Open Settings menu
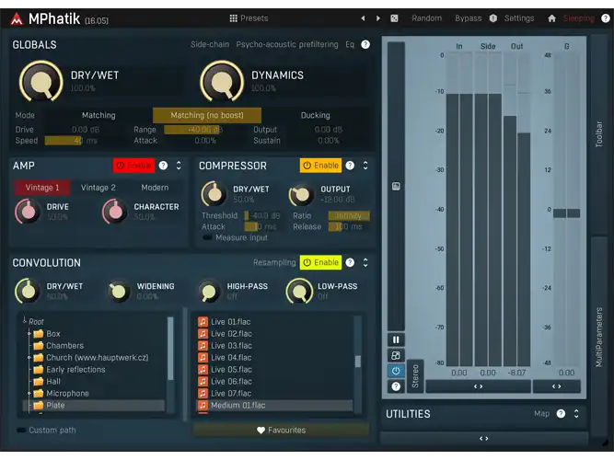The width and height of the screenshot is (614, 460). pos(519,18)
